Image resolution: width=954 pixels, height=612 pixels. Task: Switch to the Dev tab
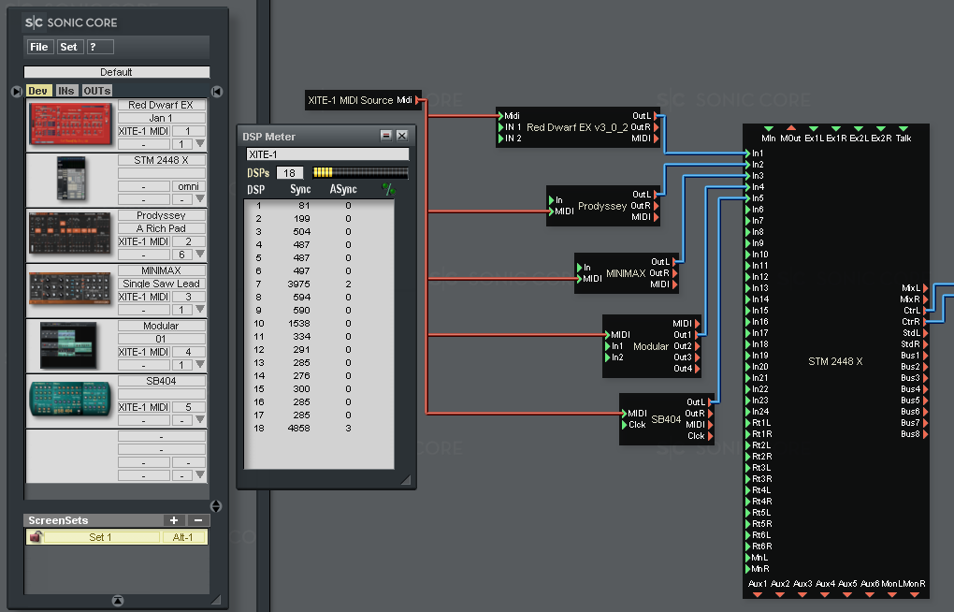pyautogui.click(x=38, y=91)
